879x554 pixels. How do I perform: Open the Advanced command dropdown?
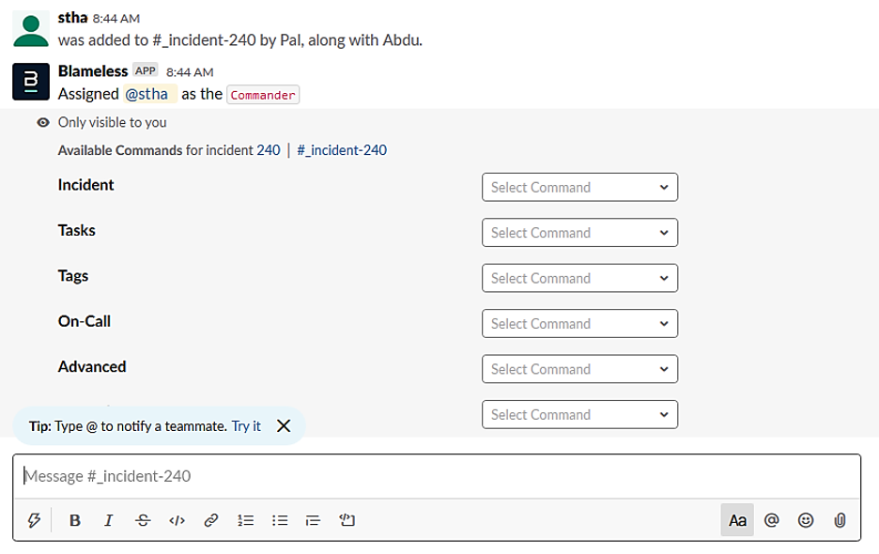coord(579,369)
